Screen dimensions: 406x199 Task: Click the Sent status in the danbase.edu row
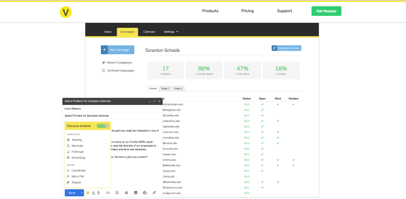coord(247,182)
